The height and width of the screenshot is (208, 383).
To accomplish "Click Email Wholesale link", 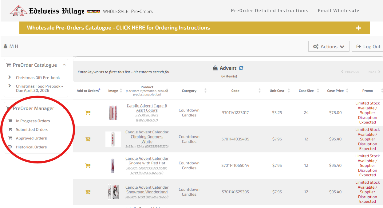I will pos(338,11).
